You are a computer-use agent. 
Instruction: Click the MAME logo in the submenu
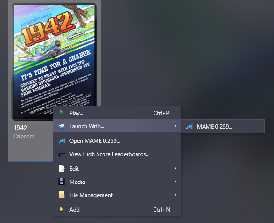[x=189, y=126]
